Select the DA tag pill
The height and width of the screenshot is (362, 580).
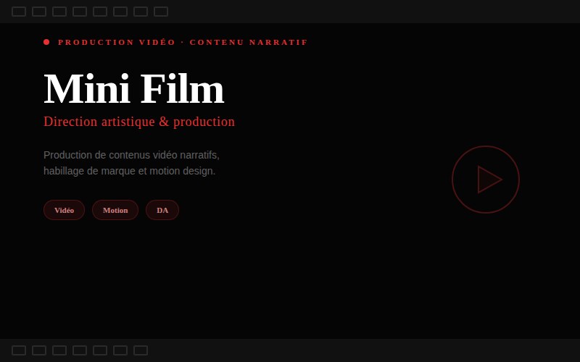point(162,210)
